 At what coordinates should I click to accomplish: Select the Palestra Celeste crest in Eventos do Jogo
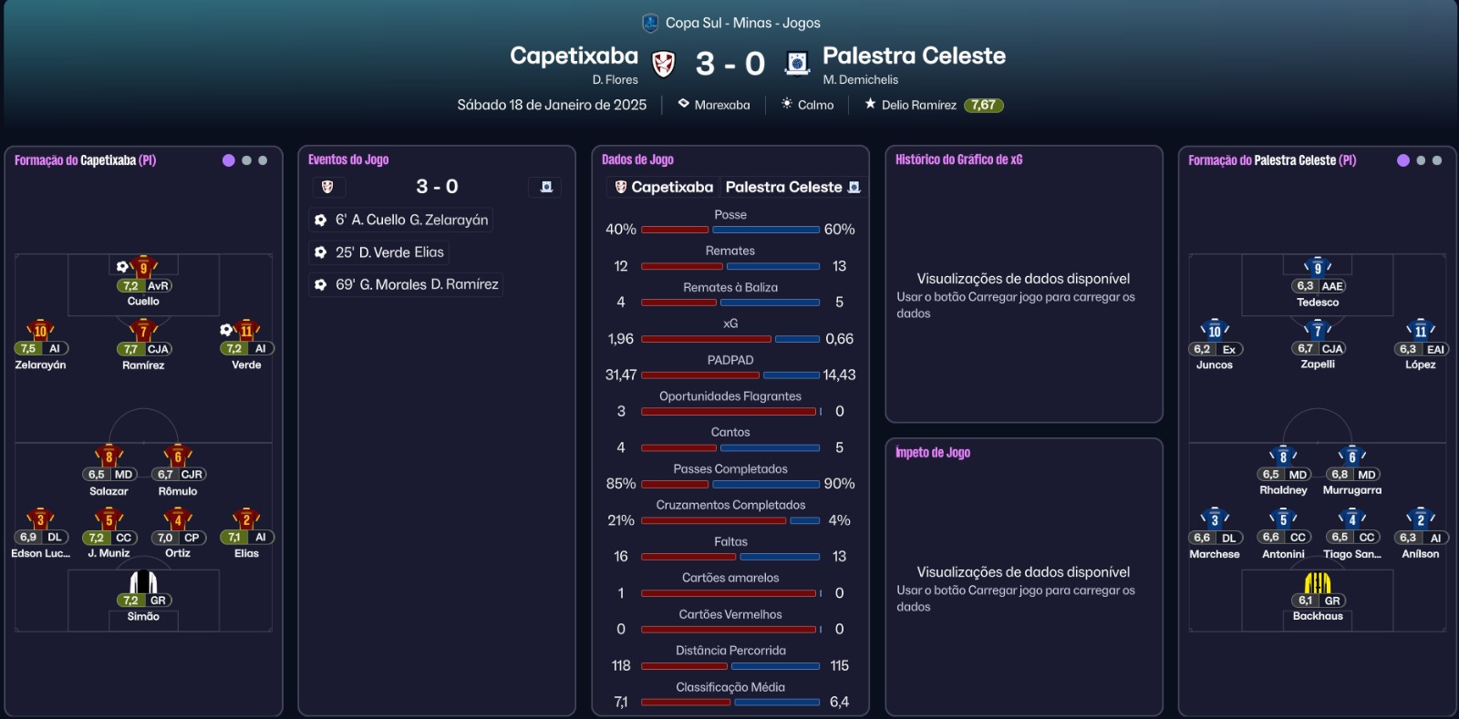click(546, 187)
